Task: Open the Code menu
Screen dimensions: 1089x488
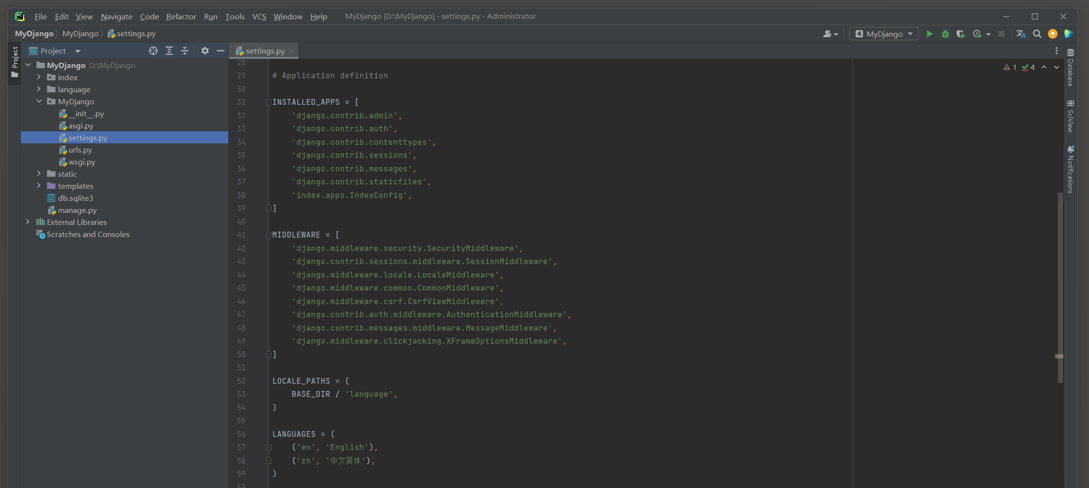Action: point(149,16)
